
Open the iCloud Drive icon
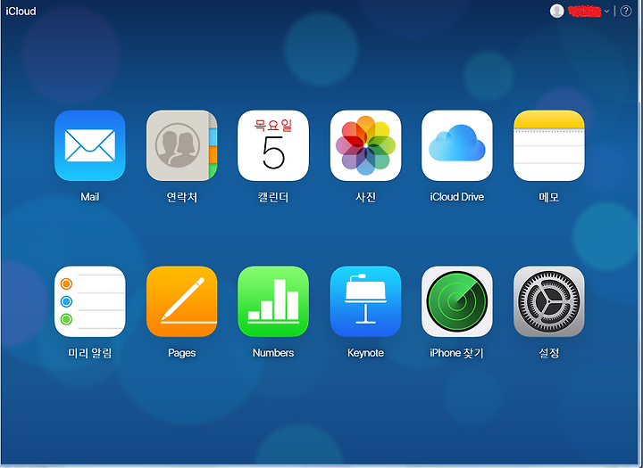[457, 145]
